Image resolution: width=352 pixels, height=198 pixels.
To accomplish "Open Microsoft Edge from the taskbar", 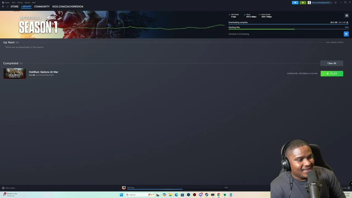I will point(176,195).
